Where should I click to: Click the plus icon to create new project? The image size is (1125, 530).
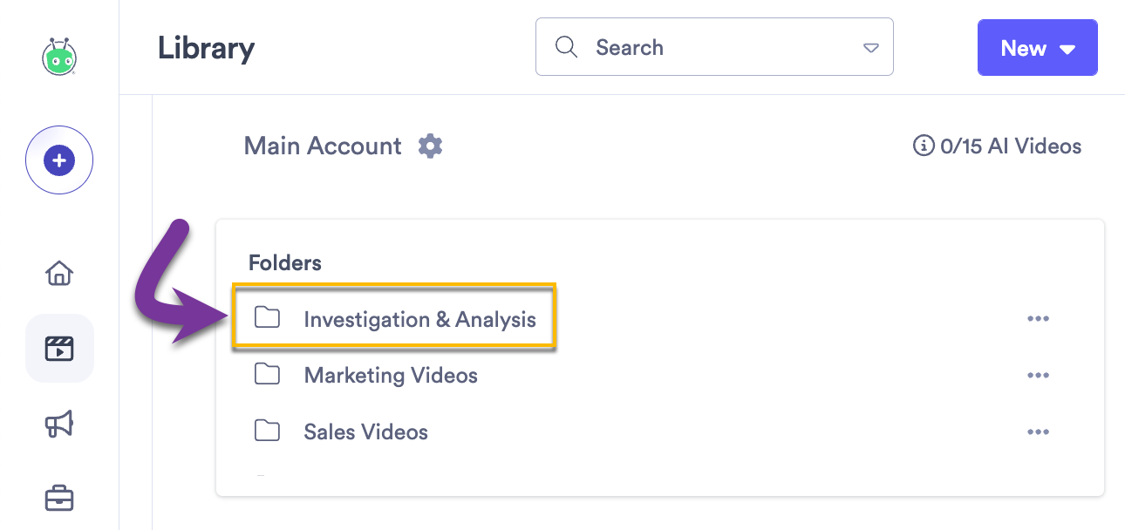(x=58, y=160)
